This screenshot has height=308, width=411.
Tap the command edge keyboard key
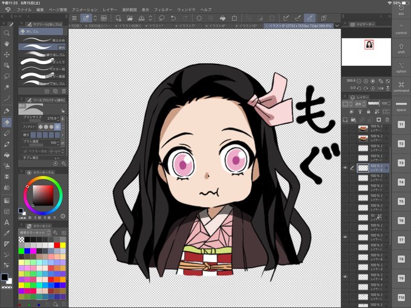(401, 86)
